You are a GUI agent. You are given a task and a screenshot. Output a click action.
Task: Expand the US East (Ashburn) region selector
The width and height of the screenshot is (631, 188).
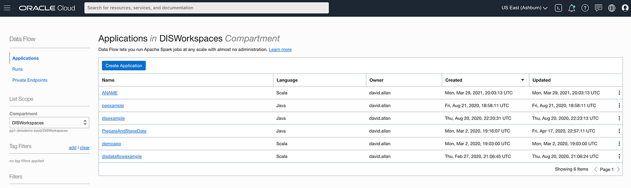tap(525, 8)
